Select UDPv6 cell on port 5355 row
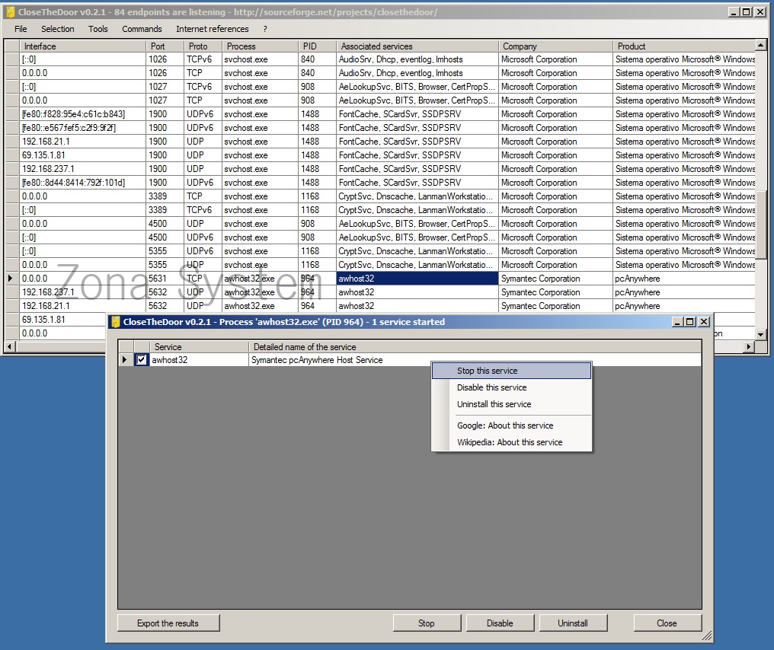This screenshot has width=774, height=650. point(203,251)
